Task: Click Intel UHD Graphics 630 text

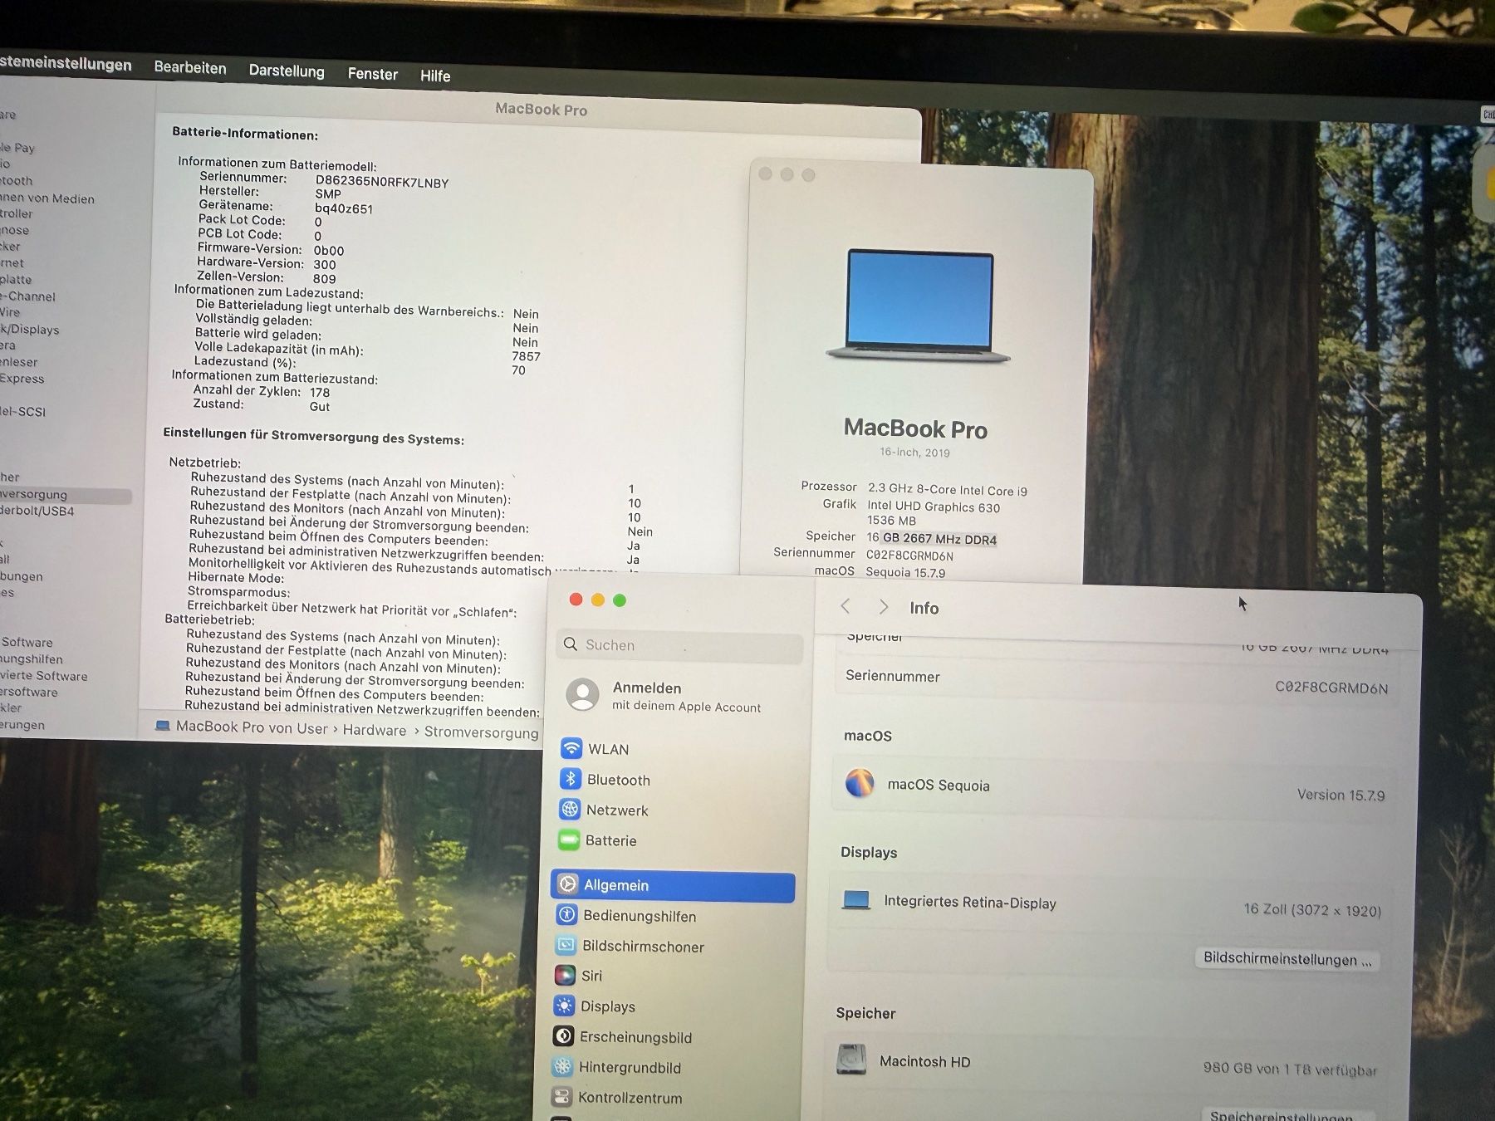Action: tap(934, 507)
